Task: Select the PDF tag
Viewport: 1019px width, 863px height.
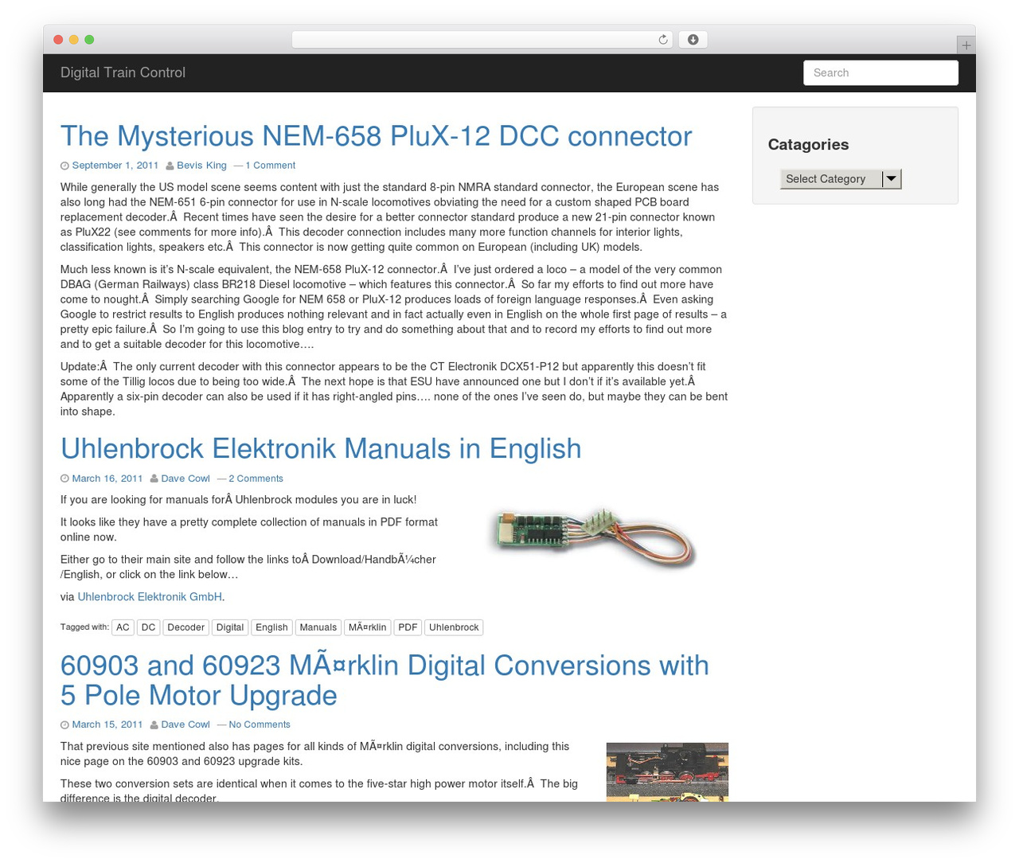Action: click(x=408, y=627)
